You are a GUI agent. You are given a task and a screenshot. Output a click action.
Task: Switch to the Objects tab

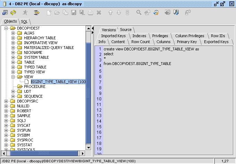click(x=10, y=21)
